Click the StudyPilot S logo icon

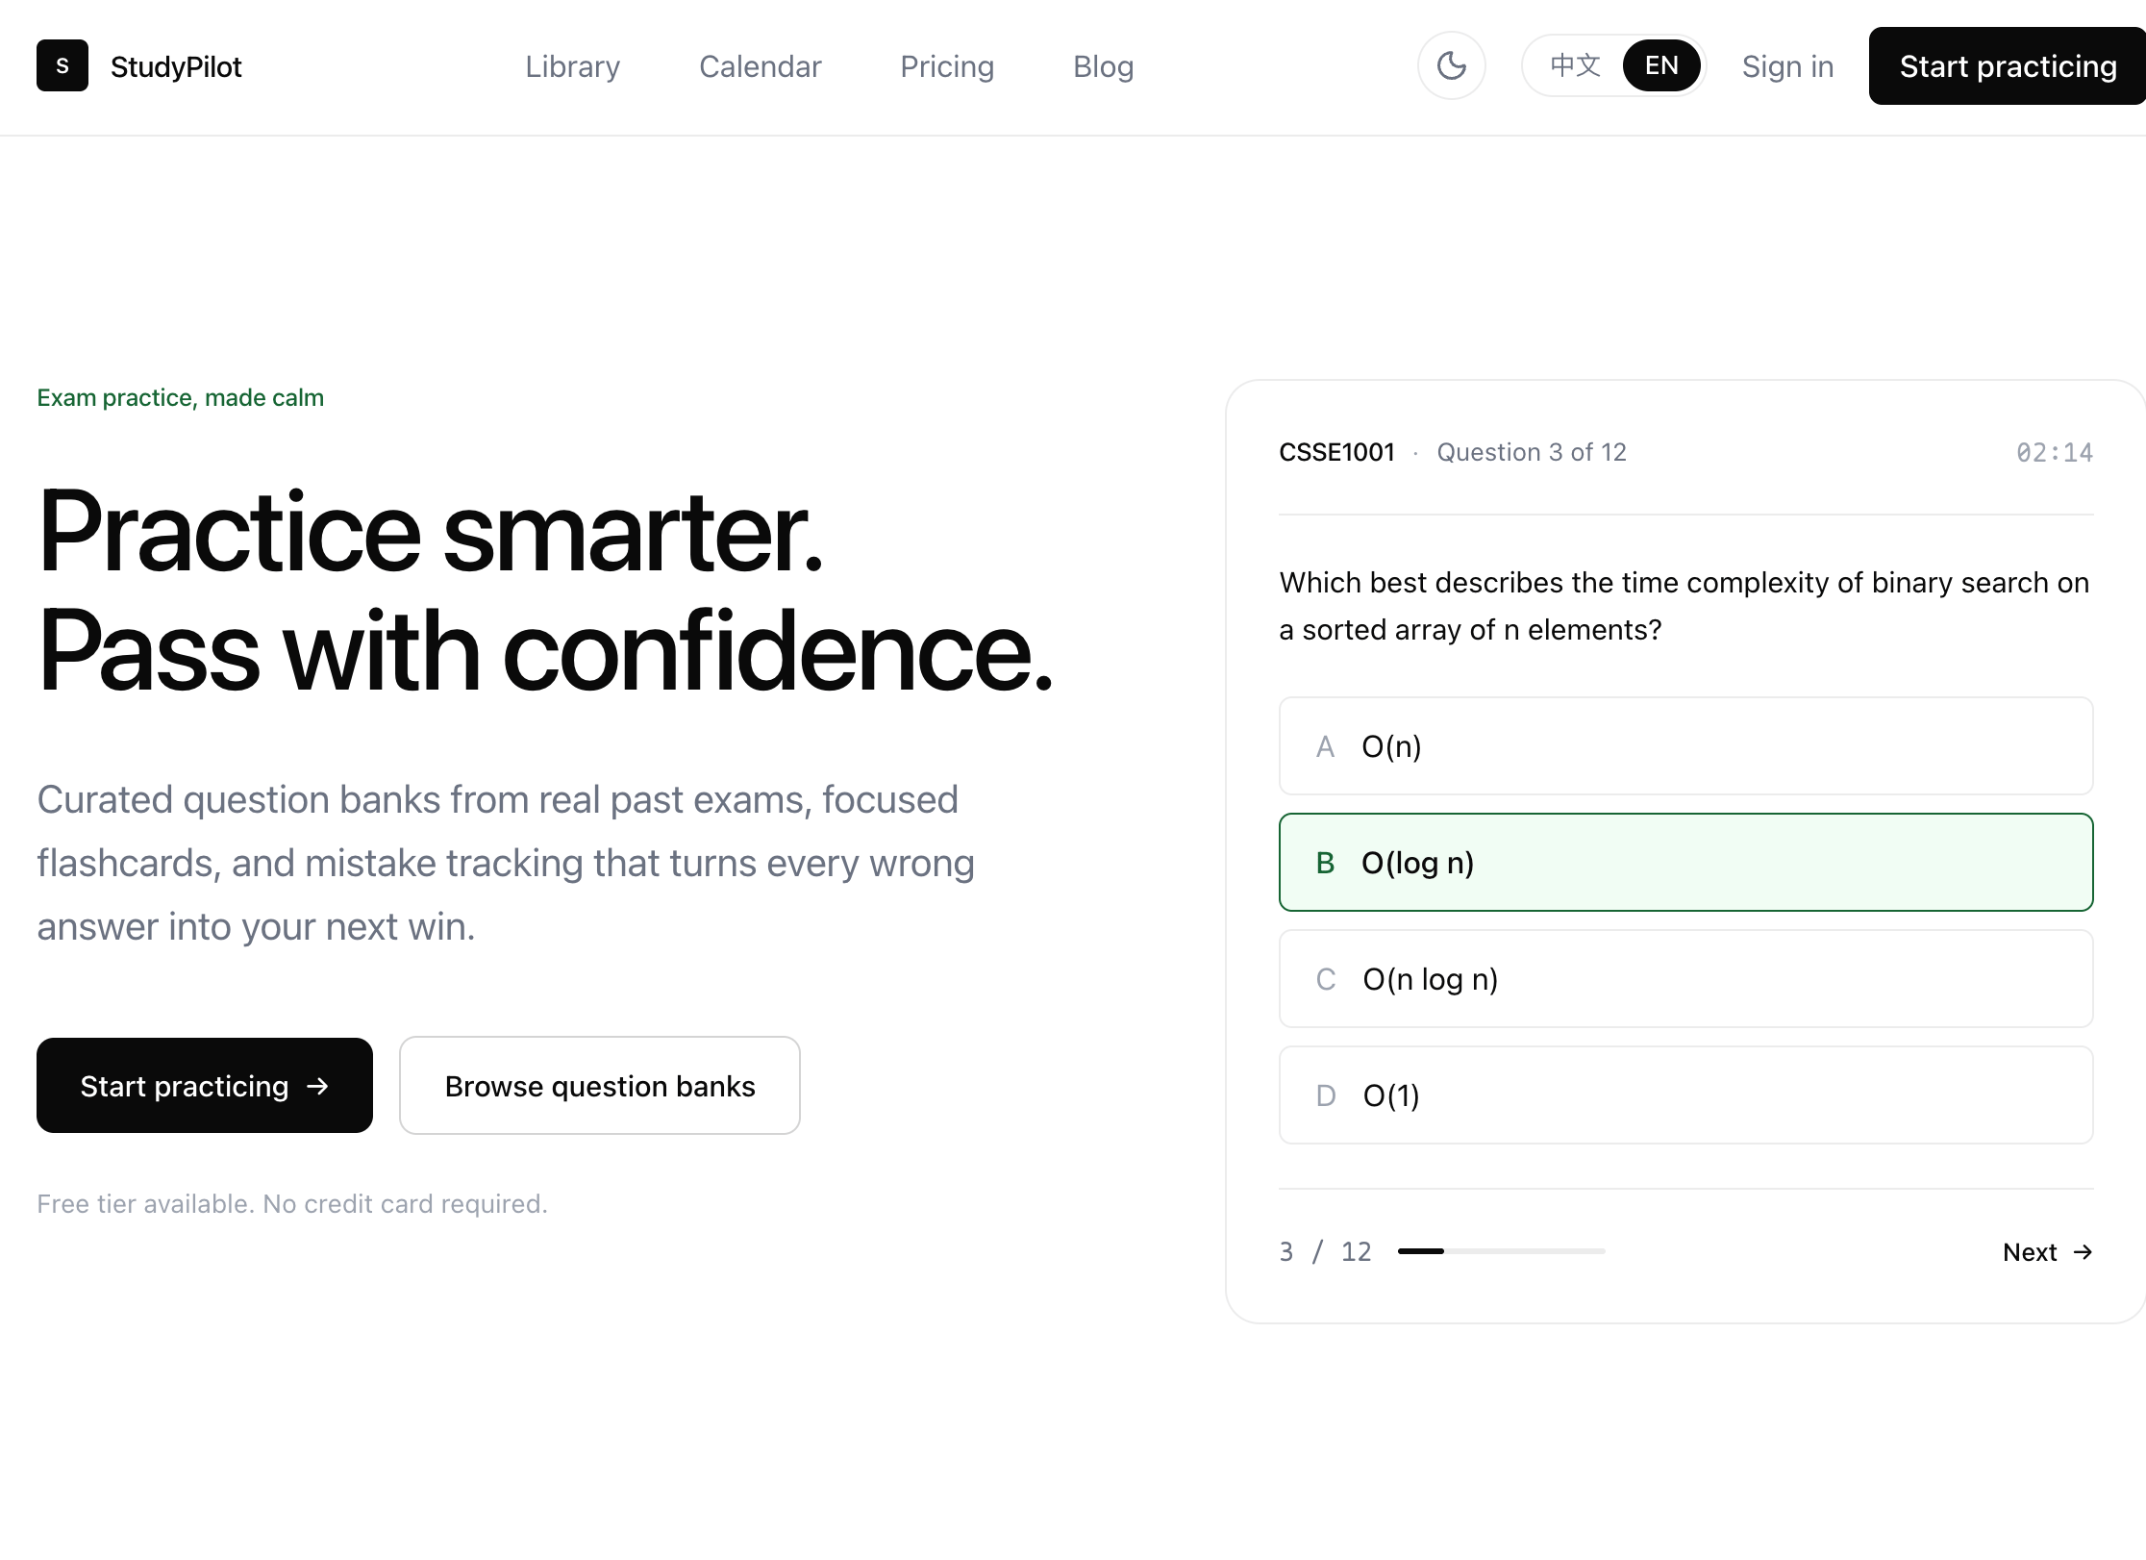(62, 65)
